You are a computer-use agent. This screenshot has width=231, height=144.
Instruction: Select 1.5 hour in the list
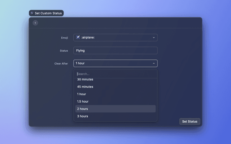point(83,102)
